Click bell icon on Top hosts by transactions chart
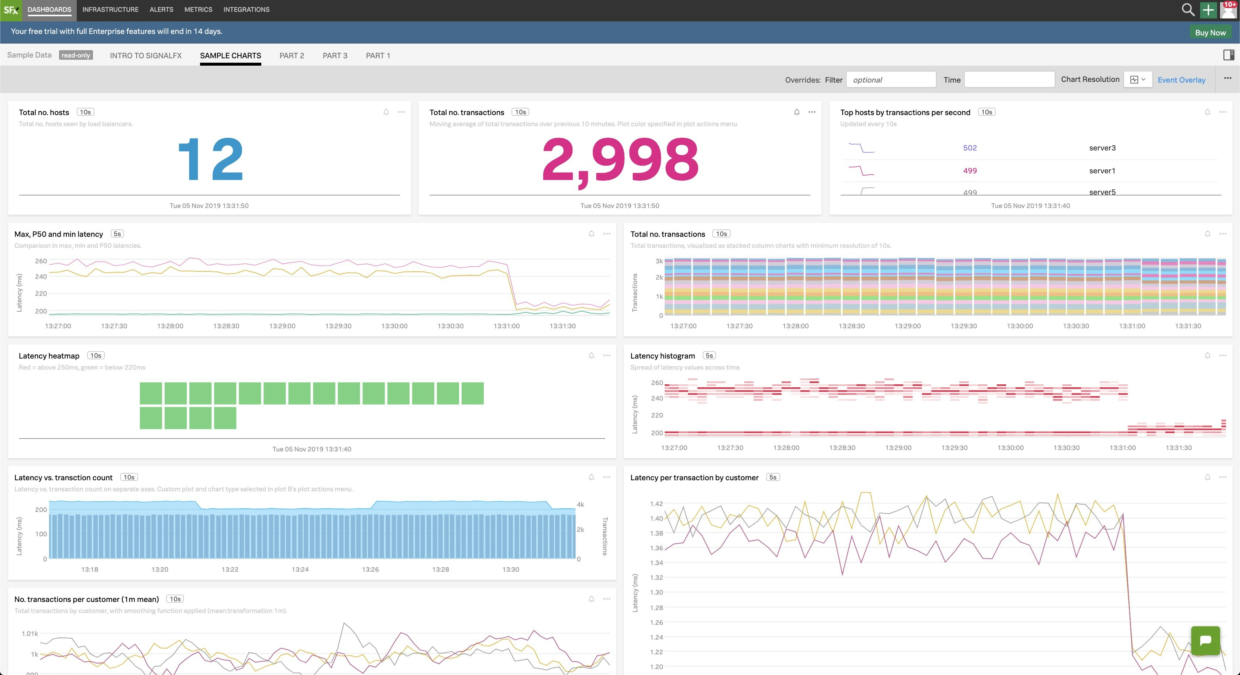 pos(1207,112)
